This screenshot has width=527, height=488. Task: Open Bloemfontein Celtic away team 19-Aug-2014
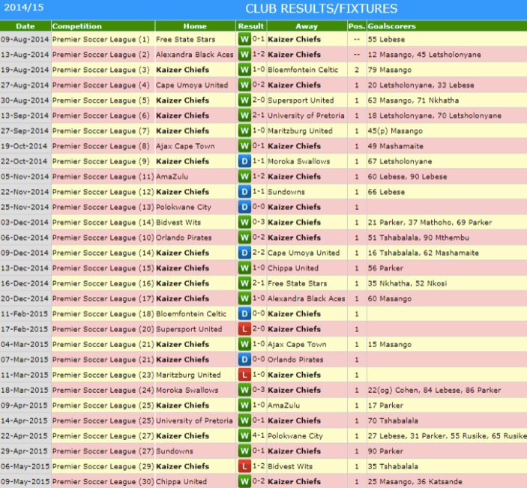(x=303, y=70)
